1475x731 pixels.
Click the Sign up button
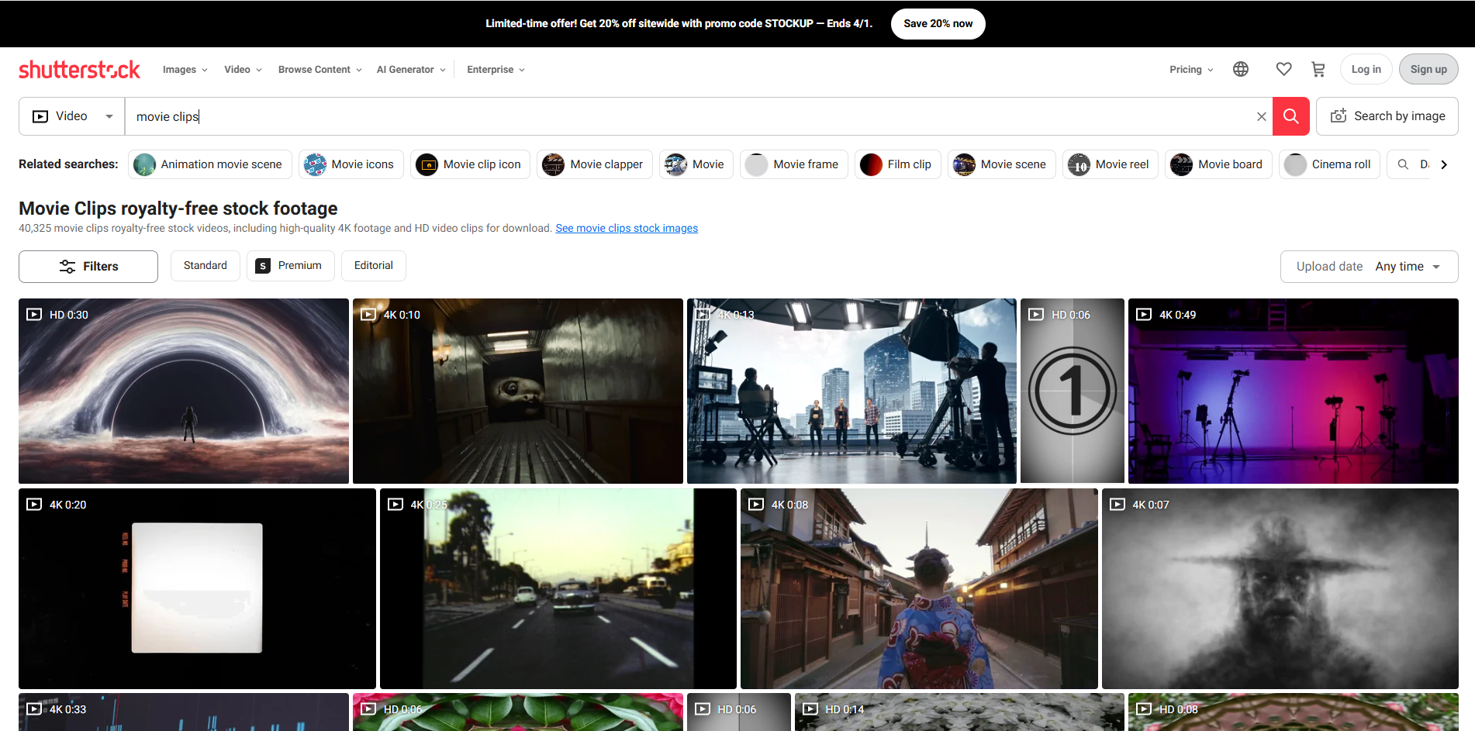tap(1428, 69)
